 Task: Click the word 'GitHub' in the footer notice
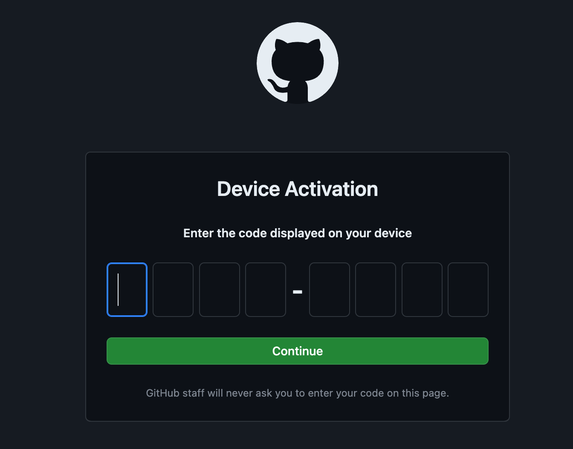coord(163,393)
